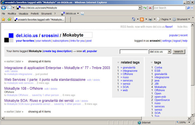Click the Print icon
195x125 pixels.
click(150, 19)
